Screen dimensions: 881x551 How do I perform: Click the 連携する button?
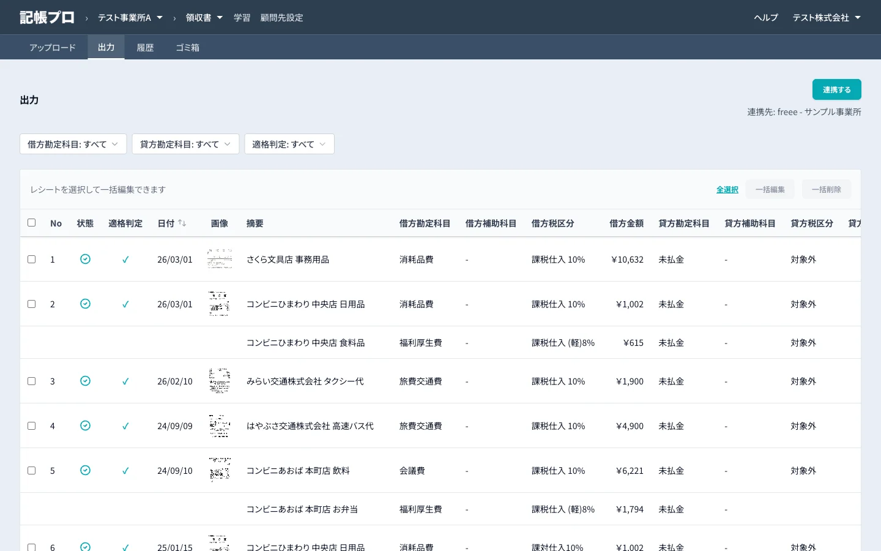coord(836,89)
